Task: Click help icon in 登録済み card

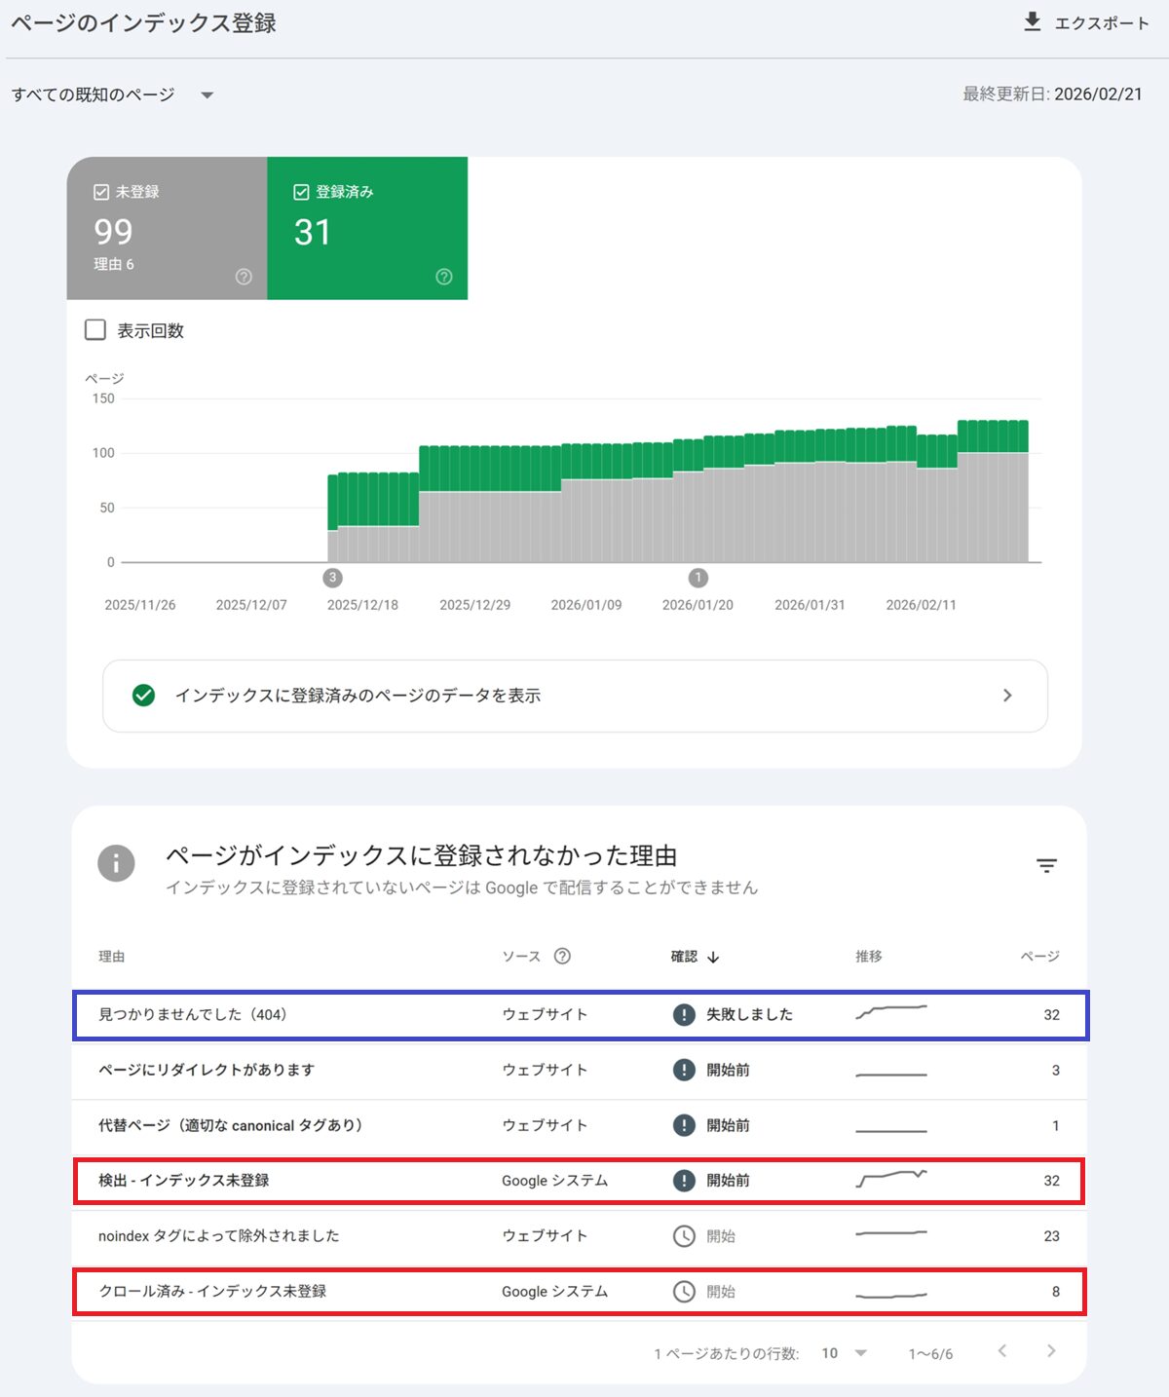Action: (x=444, y=277)
